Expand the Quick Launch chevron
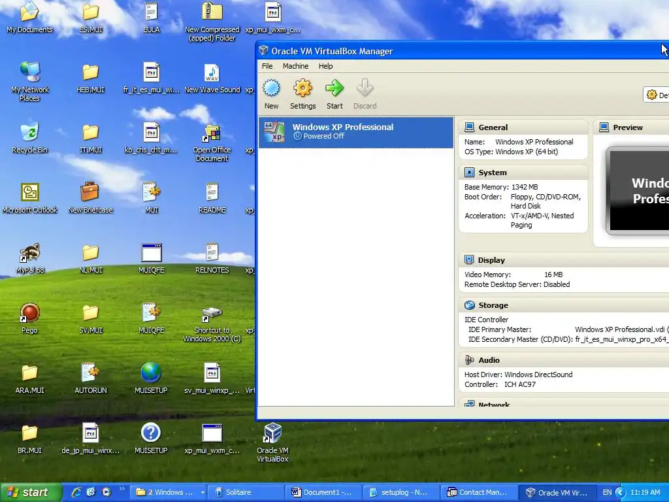Screen dimensions: 669x502 (x=122, y=489)
